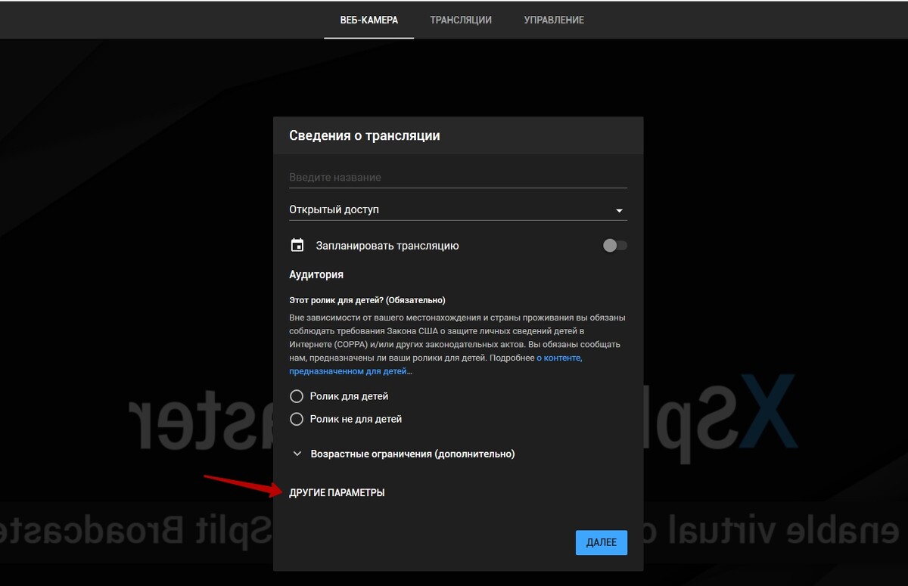The image size is (908, 586).
Task: Click the Этот ролик для детей? (Обязательно) text
Action: 367,300
